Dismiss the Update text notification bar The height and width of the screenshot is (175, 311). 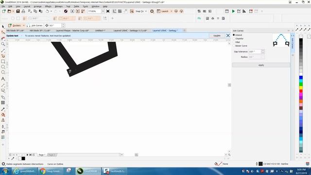[x=228, y=35]
